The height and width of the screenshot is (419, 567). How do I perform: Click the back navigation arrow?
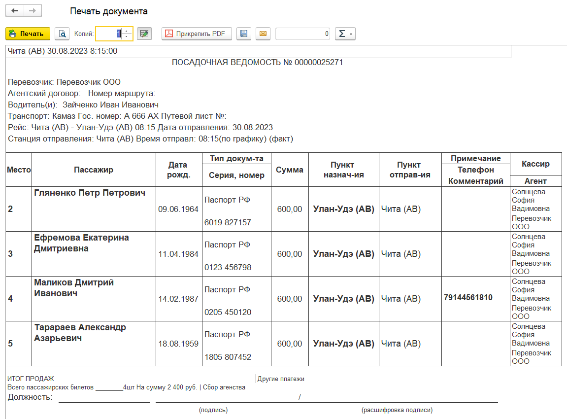pyautogui.click(x=15, y=11)
